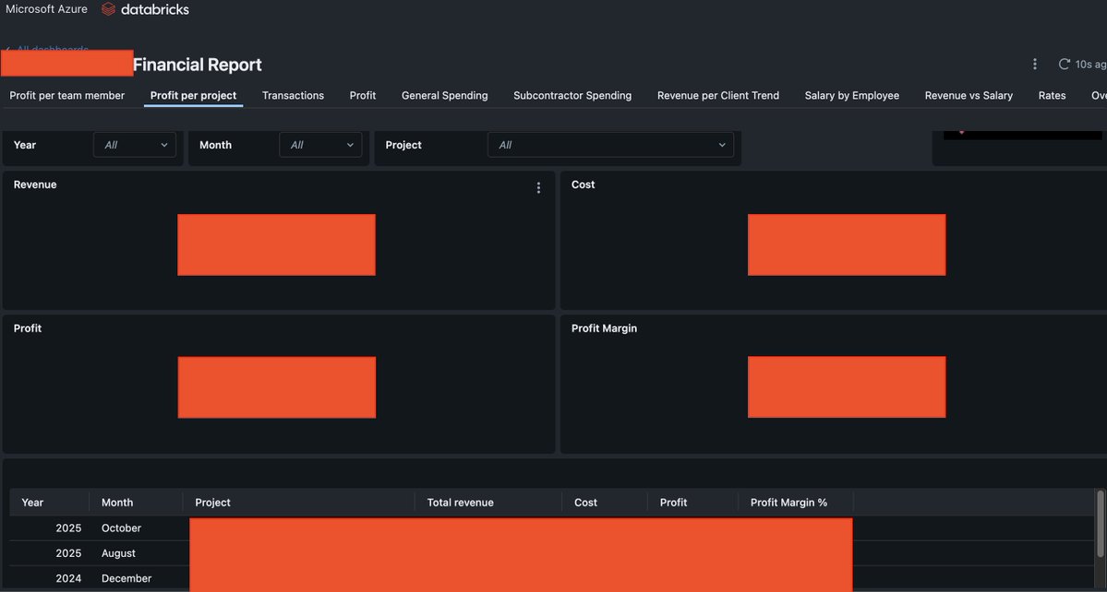
Task: Switch to the Rates tab
Action: [1052, 95]
